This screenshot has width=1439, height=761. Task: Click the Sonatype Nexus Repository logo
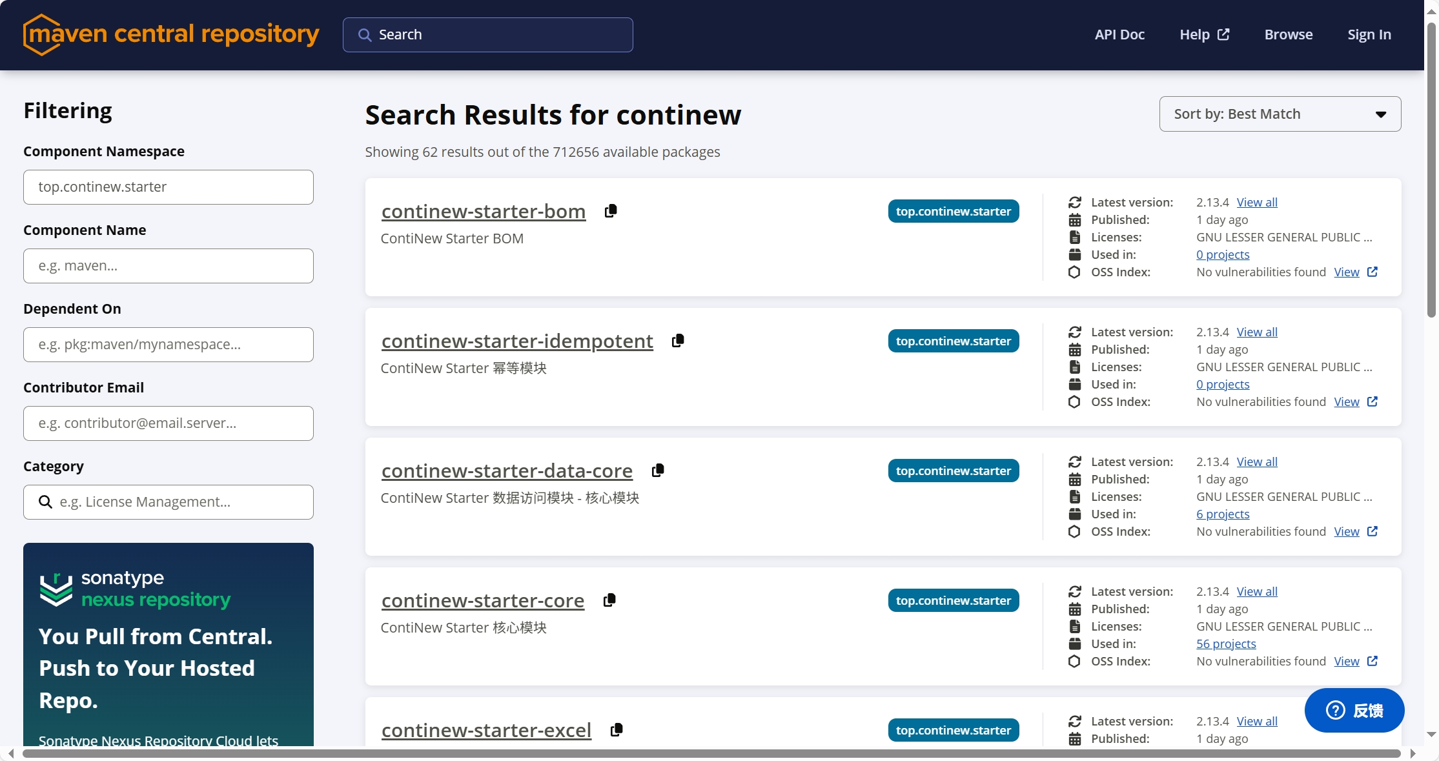[x=135, y=589]
